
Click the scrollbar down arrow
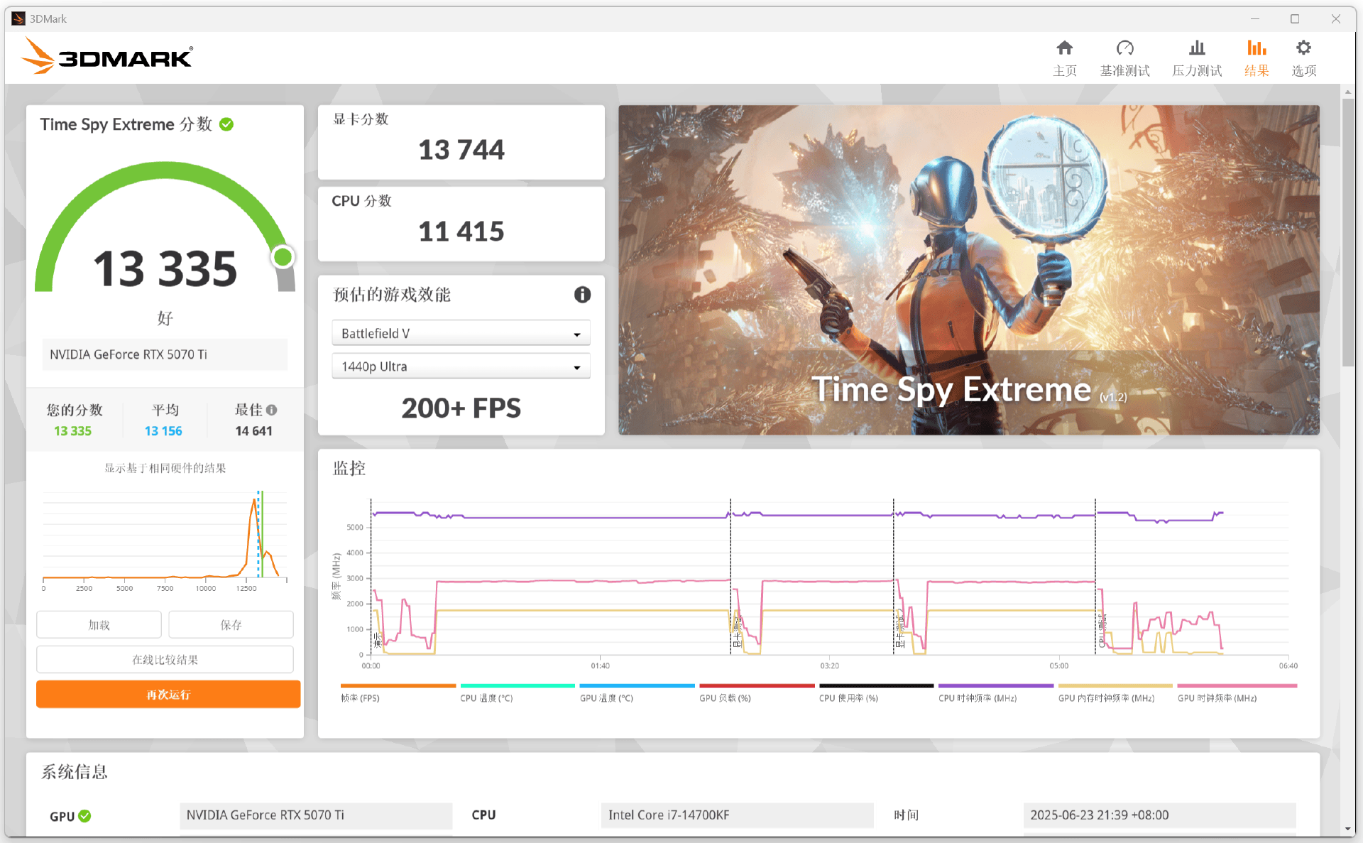[1348, 829]
